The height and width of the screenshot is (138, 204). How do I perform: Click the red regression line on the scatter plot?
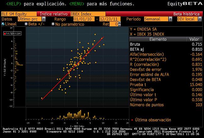[73, 68]
